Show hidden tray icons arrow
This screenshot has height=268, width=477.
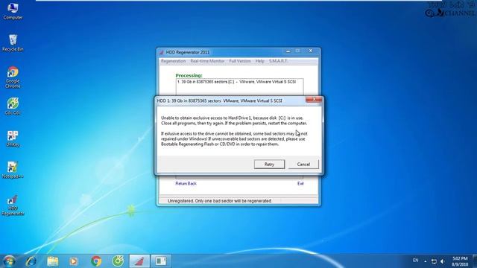(426, 261)
